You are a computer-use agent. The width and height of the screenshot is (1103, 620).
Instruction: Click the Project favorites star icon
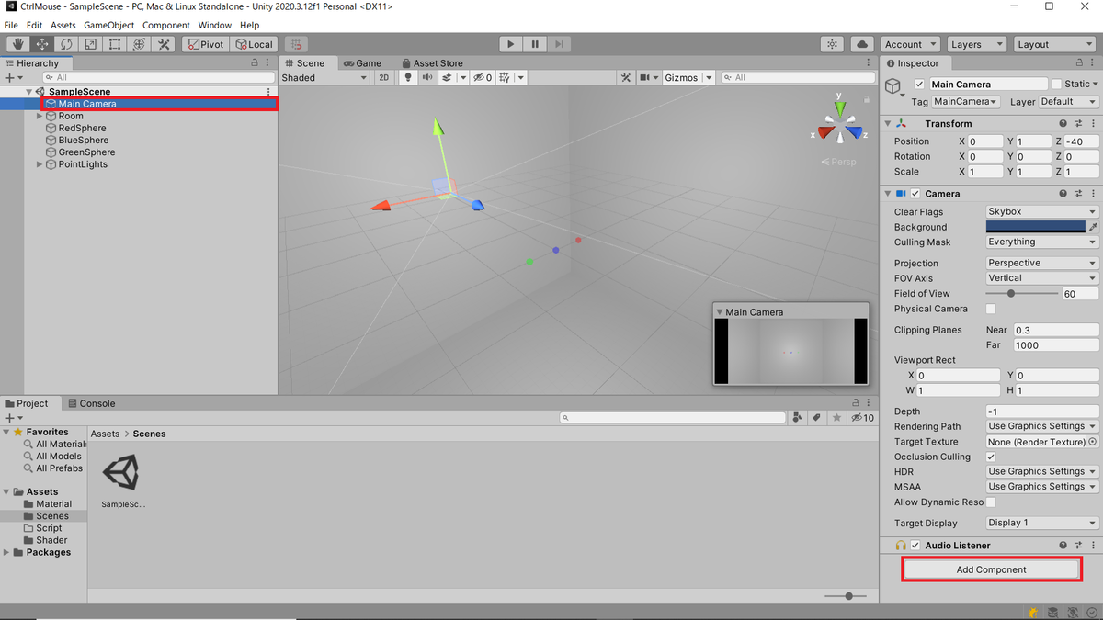pyautogui.click(x=836, y=418)
